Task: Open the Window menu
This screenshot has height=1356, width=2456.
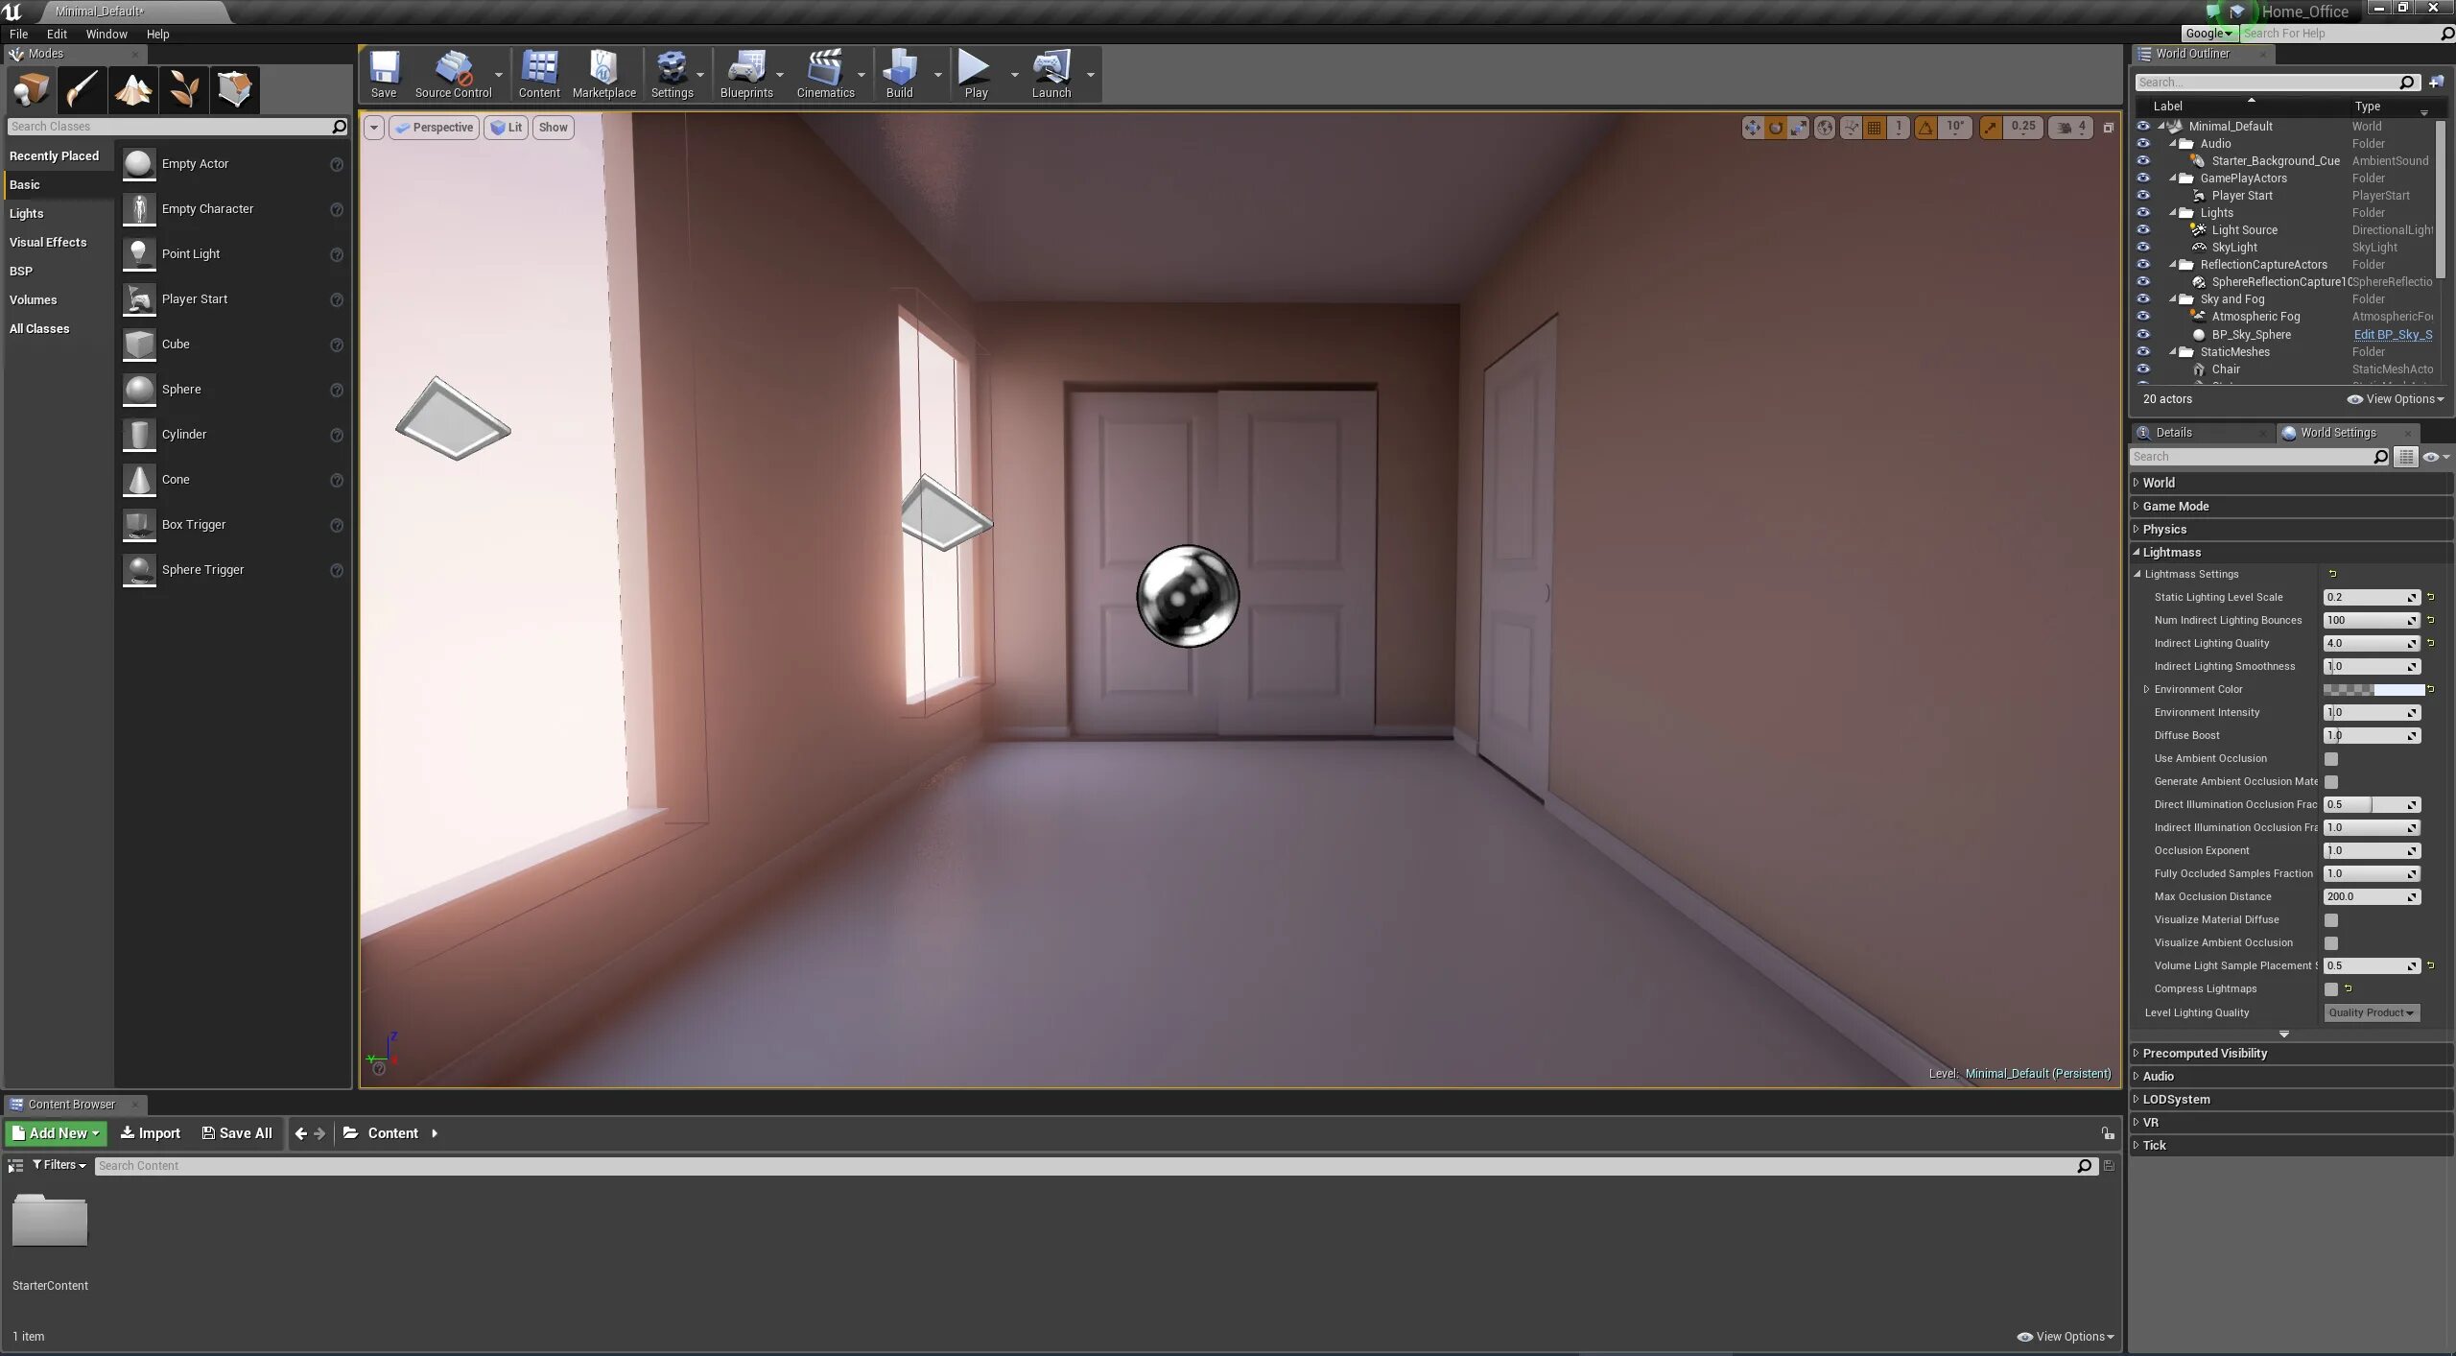Action: pyautogui.click(x=106, y=34)
